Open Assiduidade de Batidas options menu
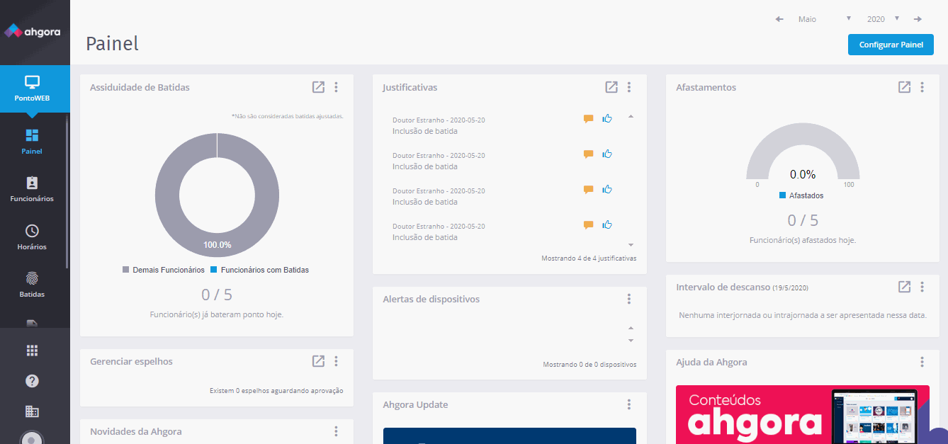Image resolution: width=948 pixels, height=444 pixels. (337, 87)
